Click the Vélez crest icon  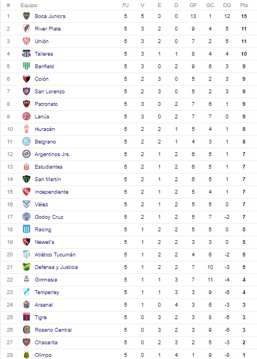26,204
